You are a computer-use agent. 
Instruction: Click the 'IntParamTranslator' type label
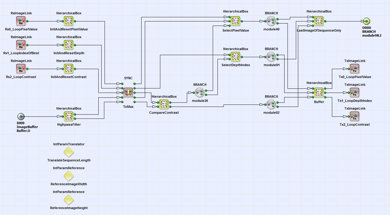click(x=69, y=144)
